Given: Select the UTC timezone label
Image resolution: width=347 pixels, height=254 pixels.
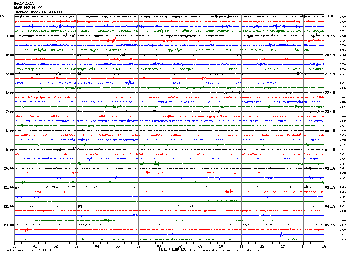Looking at the screenshot, I should point(331,16).
